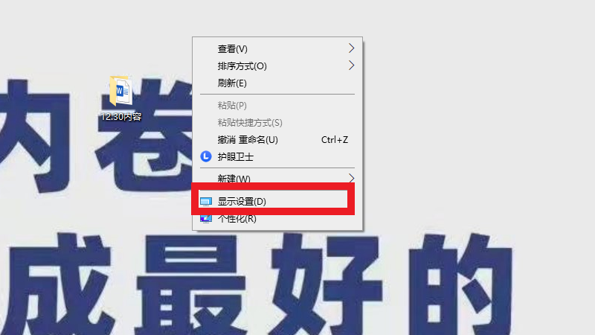Choose 撤消 重命名(U) in the menu
The height and width of the screenshot is (335, 595).
pyautogui.click(x=277, y=139)
